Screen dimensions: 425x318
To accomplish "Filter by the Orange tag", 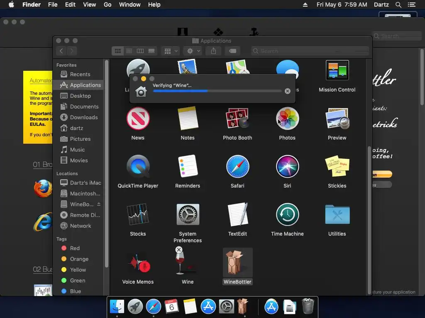I will [x=78, y=259].
